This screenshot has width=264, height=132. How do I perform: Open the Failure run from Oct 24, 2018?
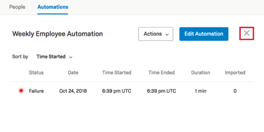click(133, 91)
